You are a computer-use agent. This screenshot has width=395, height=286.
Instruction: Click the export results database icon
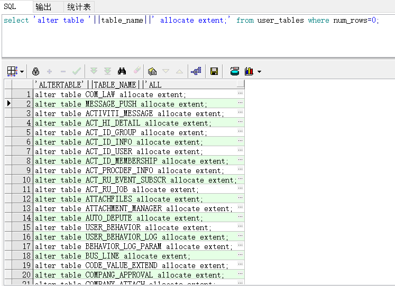tap(235, 71)
